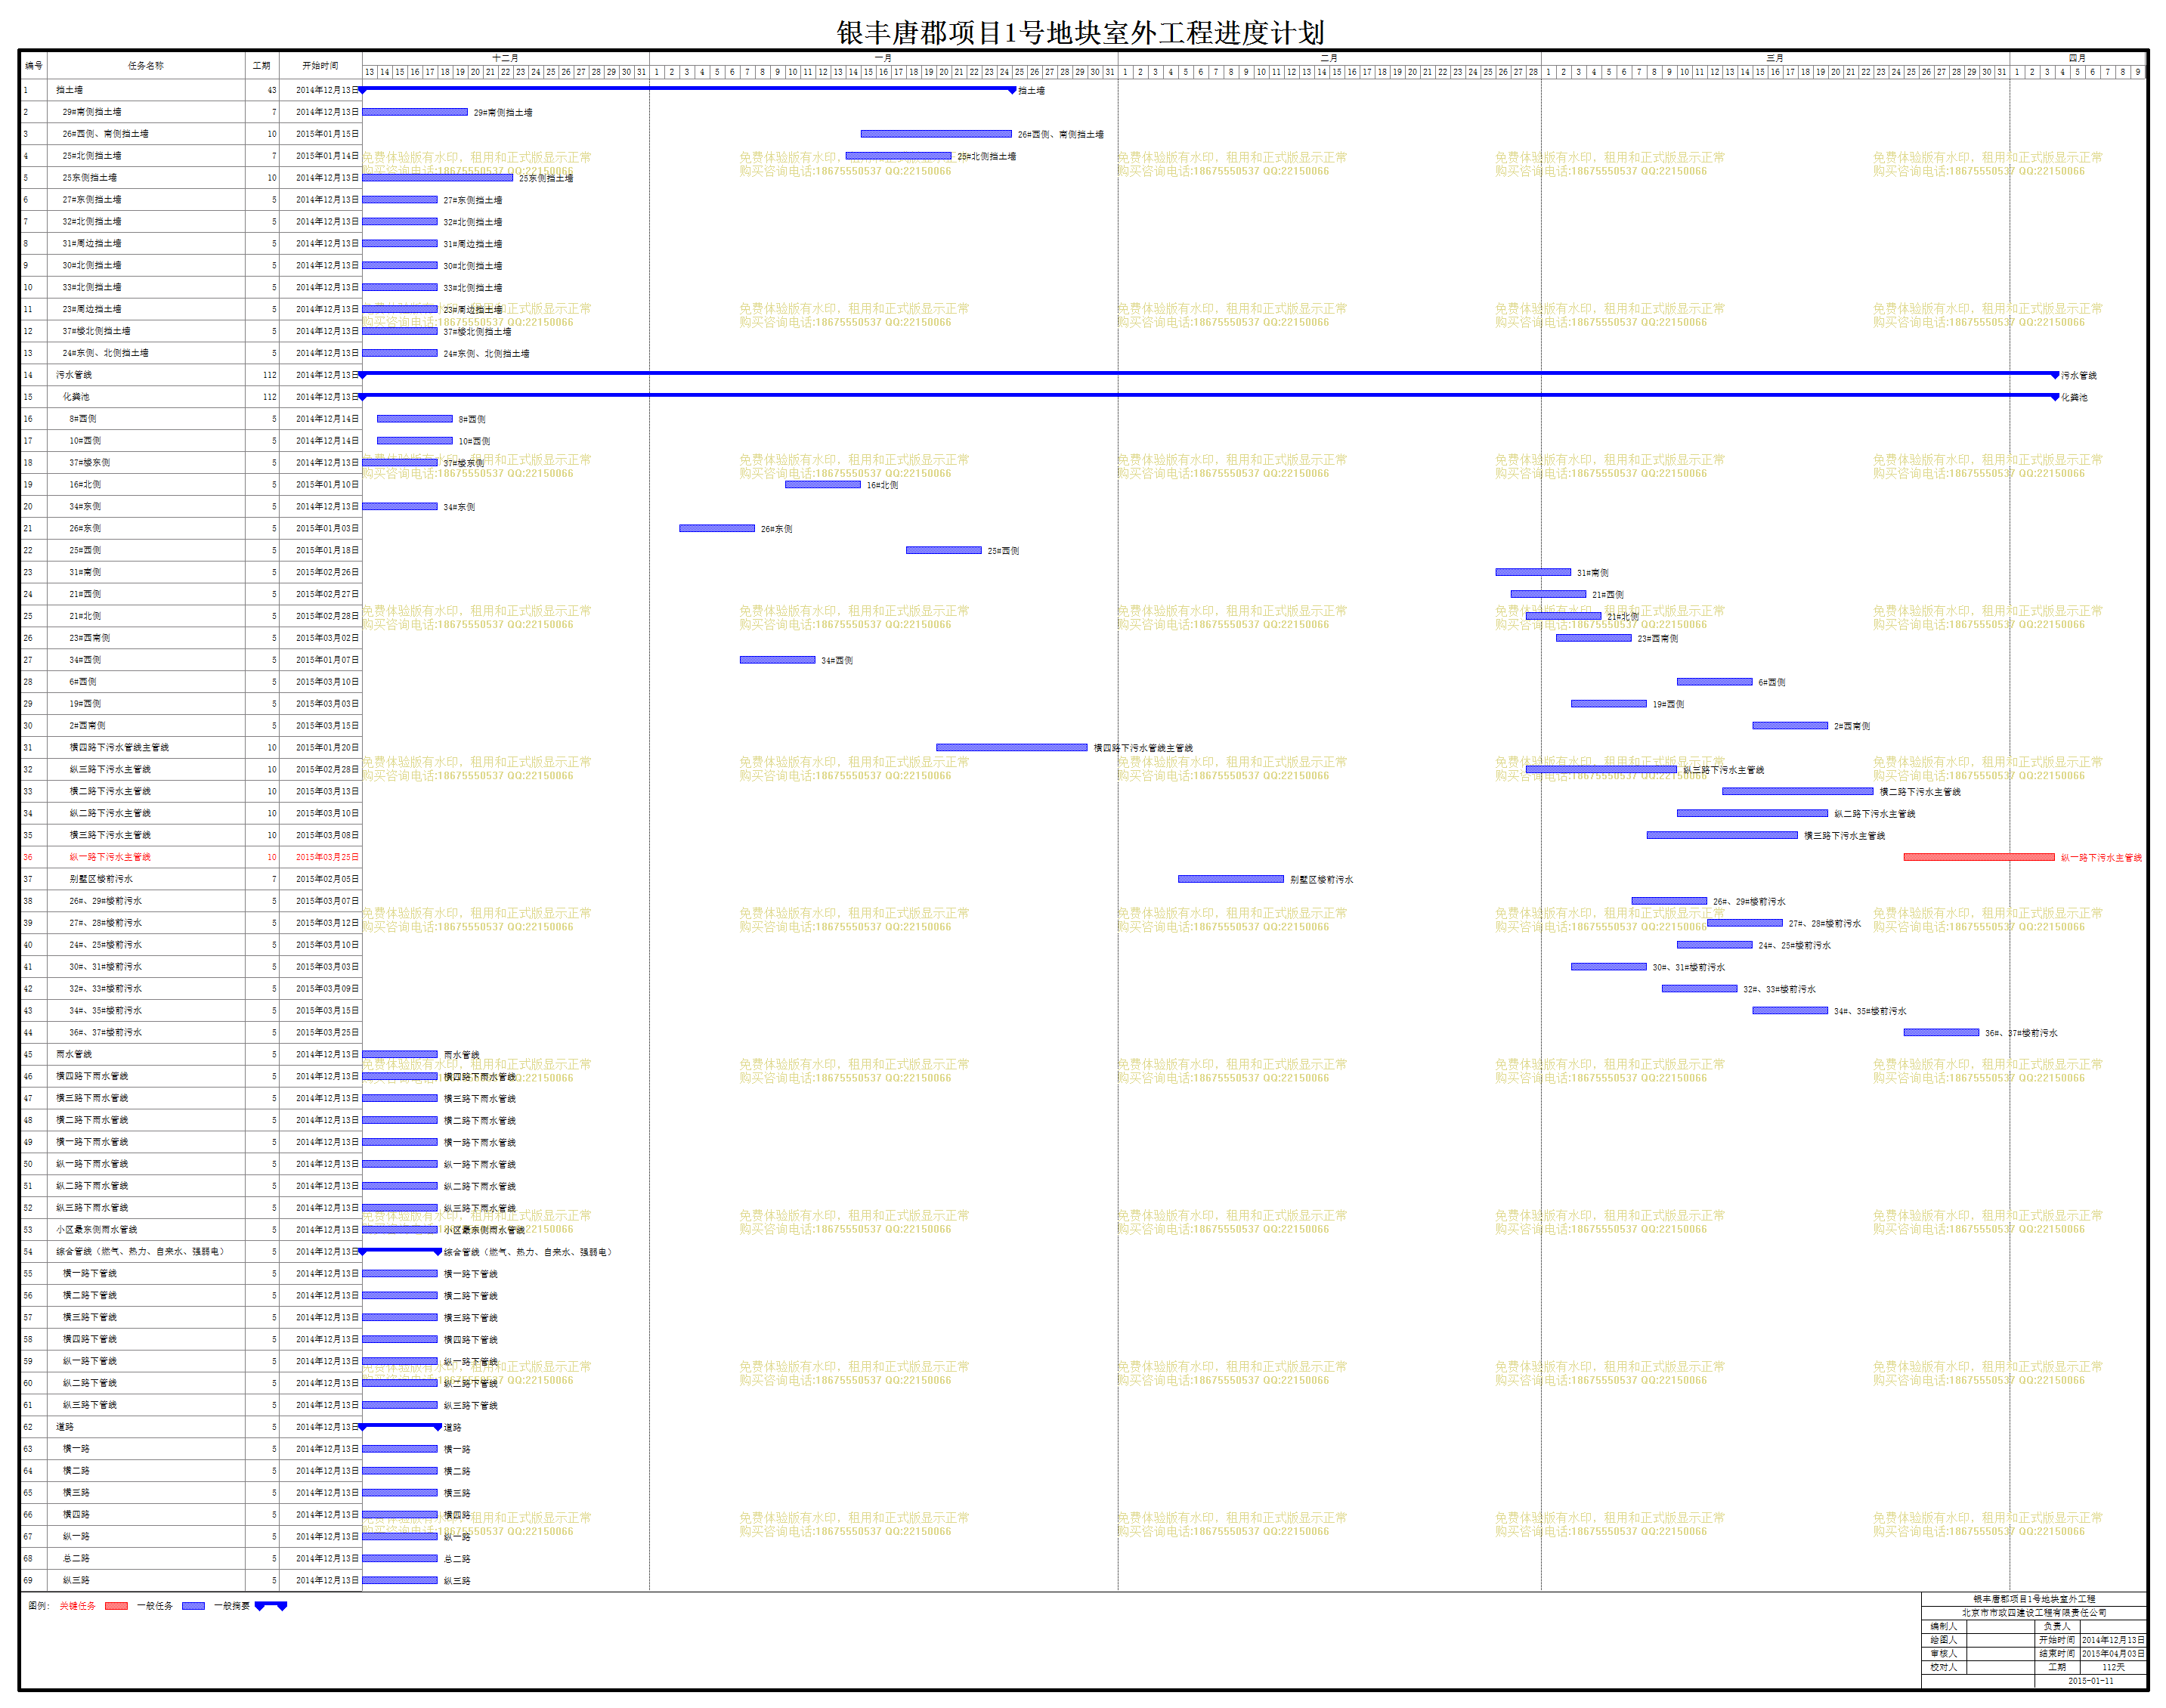Viewport: 2166px width, 1708px height.
Task: Click the 道路 summary bar on the timeline
Action: 400,1426
